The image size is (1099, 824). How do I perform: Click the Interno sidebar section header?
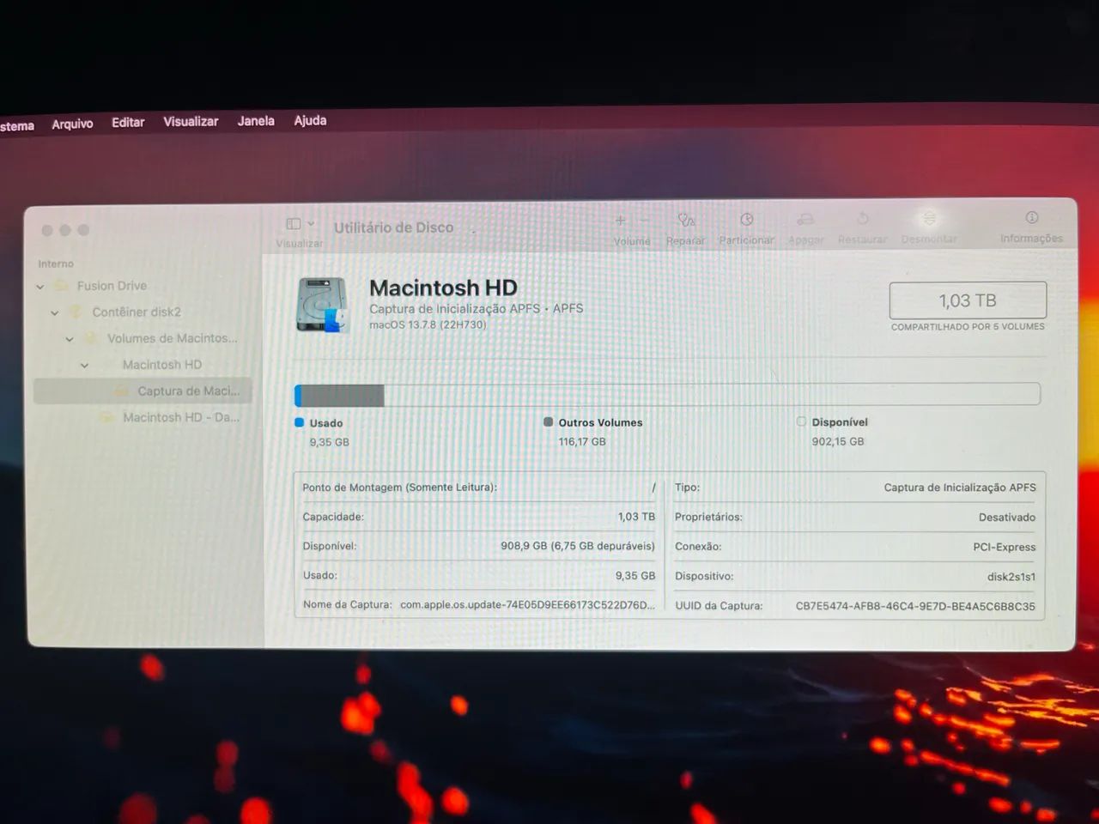tap(56, 264)
